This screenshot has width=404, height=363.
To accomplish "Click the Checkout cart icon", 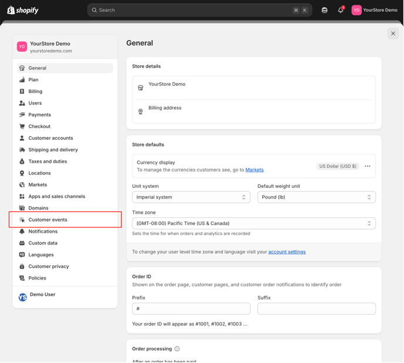I will click(x=22, y=126).
